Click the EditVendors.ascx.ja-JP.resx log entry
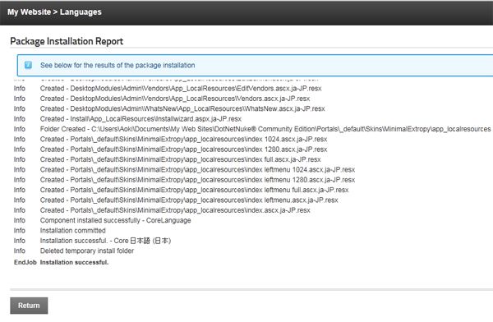The width and height of the screenshot is (493, 322). pos(181,89)
